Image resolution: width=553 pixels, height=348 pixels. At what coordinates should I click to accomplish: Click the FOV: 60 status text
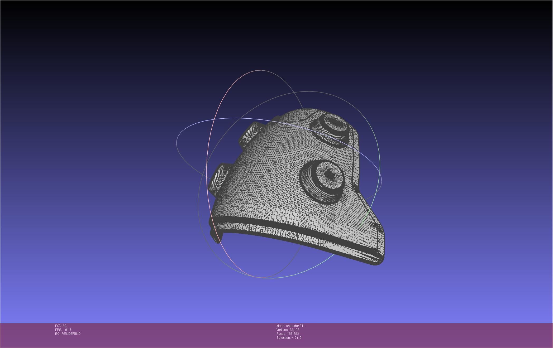click(61, 326)
